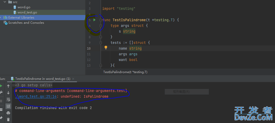275x123 pixels.
Task: Clear all console output with the trash icon
Action: pos(8,119)
